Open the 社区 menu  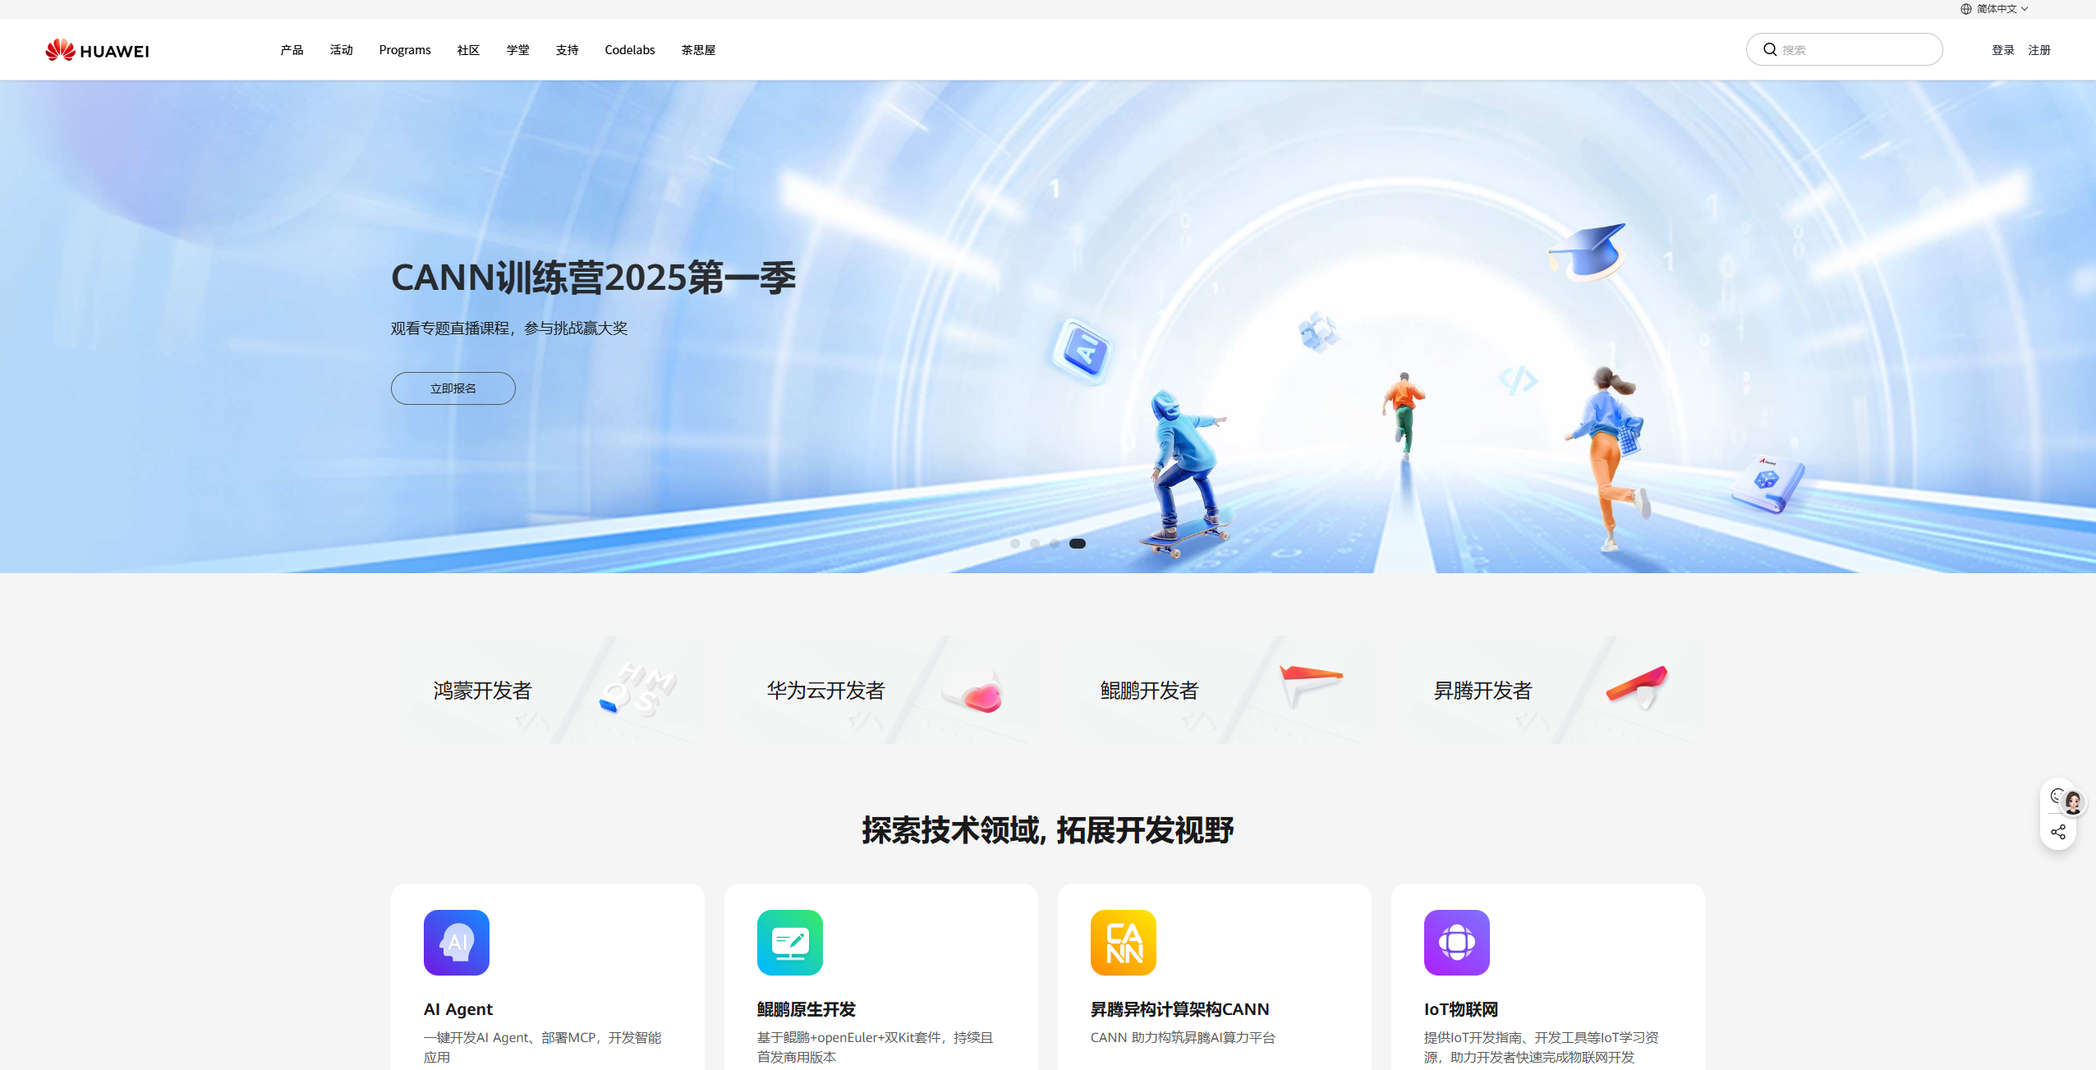coord(468,50)
